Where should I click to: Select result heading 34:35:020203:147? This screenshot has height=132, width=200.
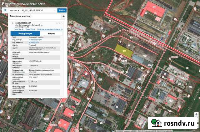coord(23,23)
